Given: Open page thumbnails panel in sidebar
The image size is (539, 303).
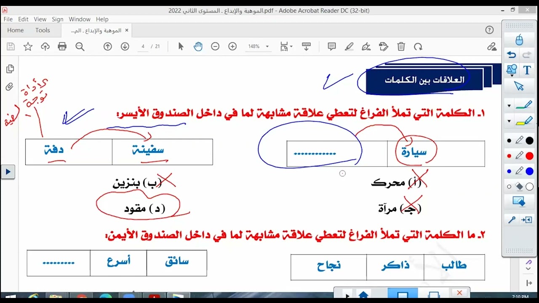Looking at the screenshot, I should click(10, 69).
